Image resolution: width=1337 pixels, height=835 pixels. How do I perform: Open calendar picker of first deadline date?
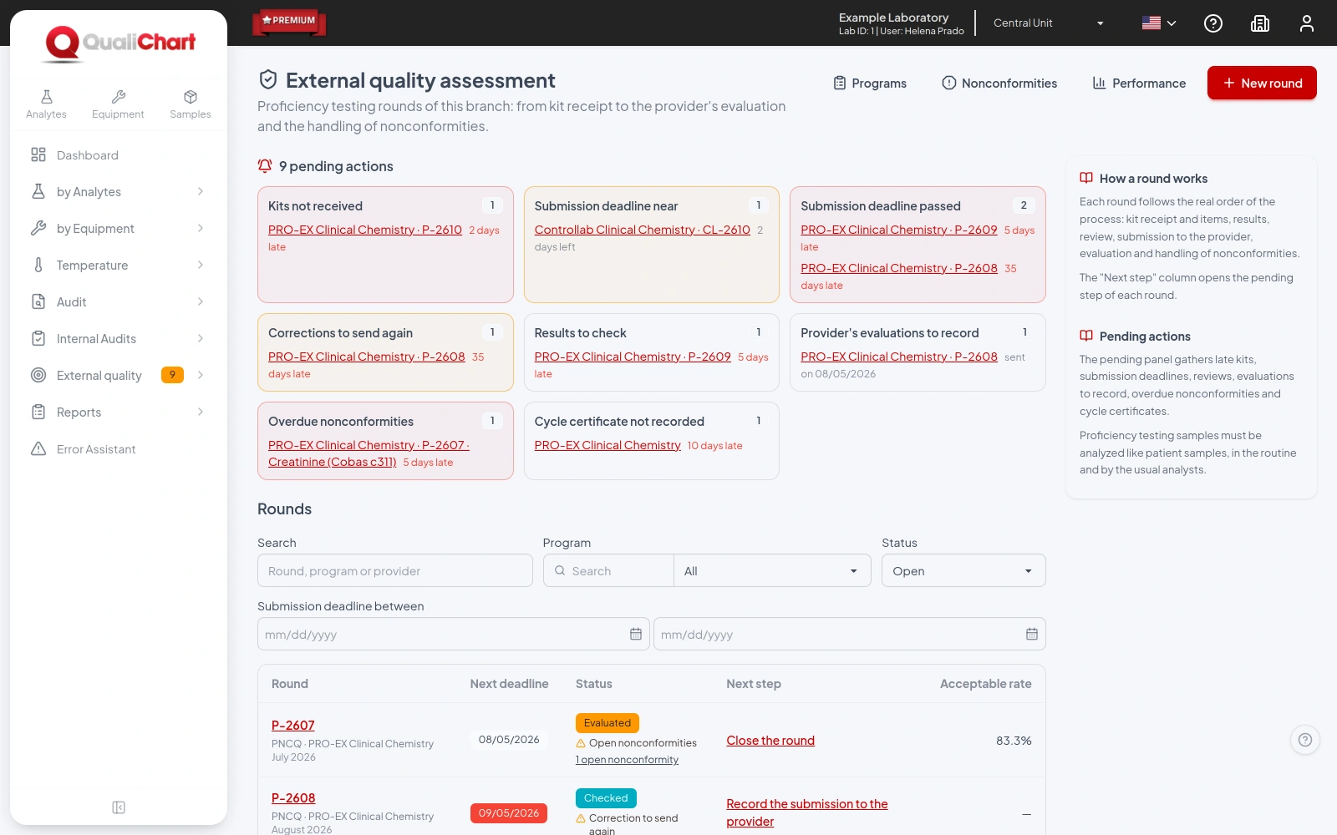[636, 635]
